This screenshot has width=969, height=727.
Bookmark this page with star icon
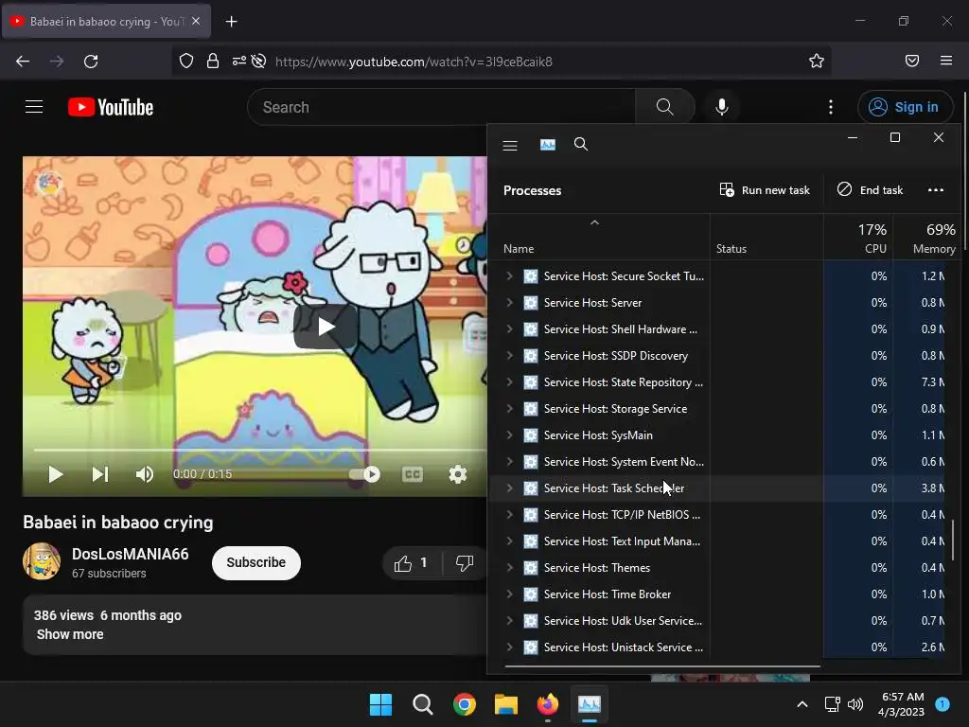817,61
